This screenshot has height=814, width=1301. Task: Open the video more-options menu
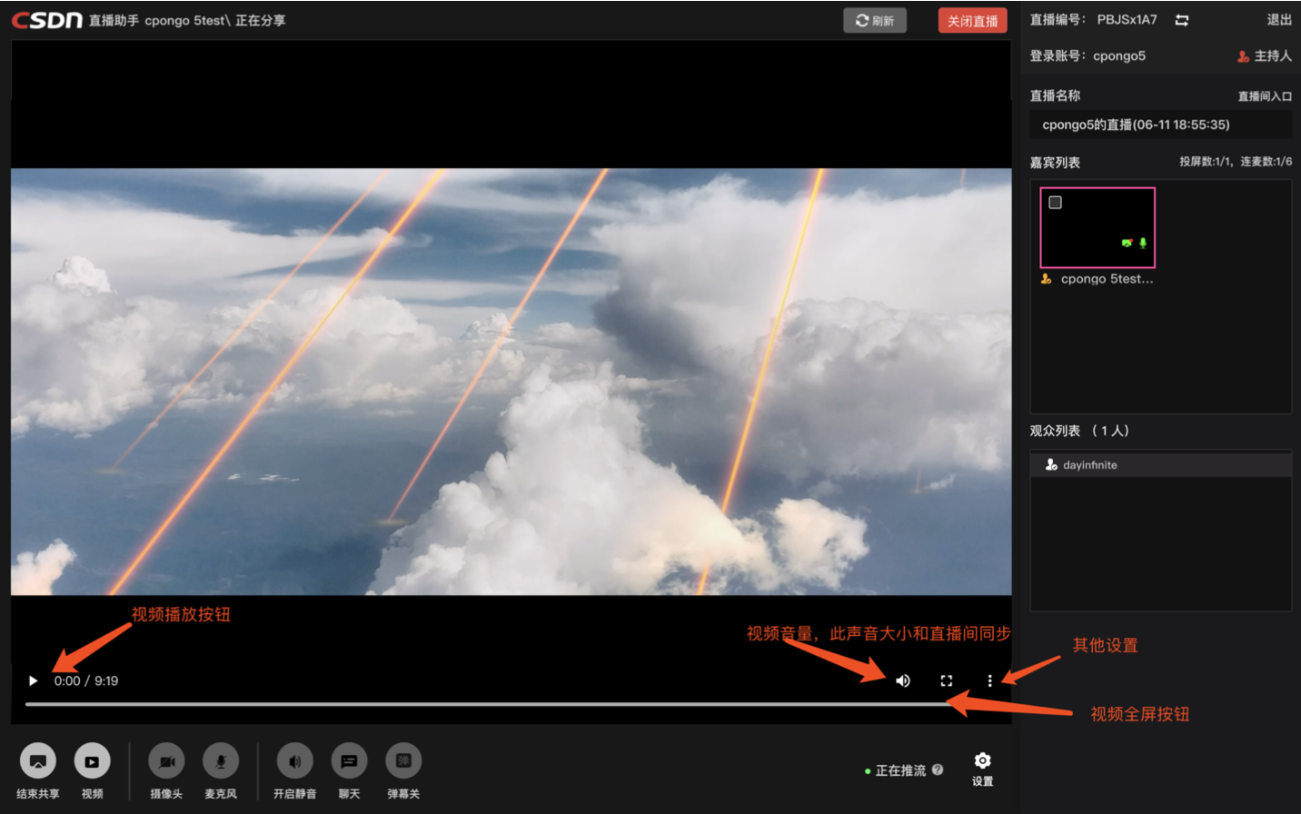tap(989, 680)
